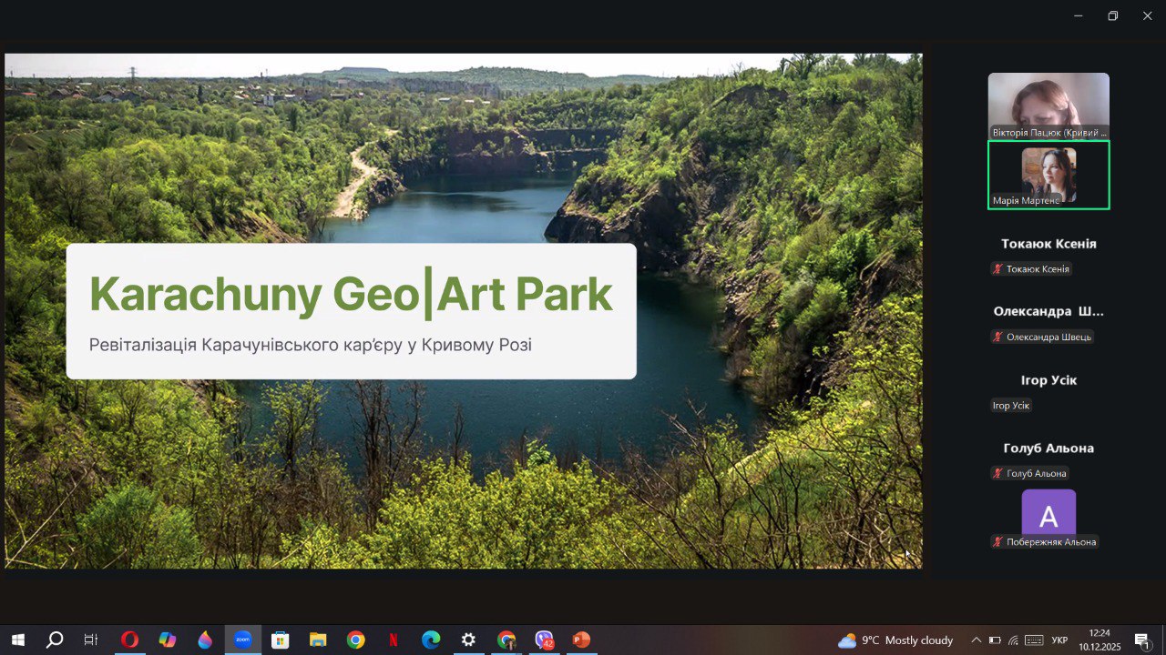This screenshot has width=1166, height=655.
Task: Open Microsoft Store from the taskbar
Action: pyautogui.click(x=280, y=640)
